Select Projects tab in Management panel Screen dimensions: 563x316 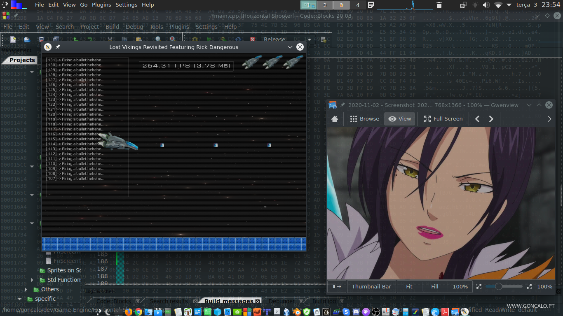tap(22, 60)
